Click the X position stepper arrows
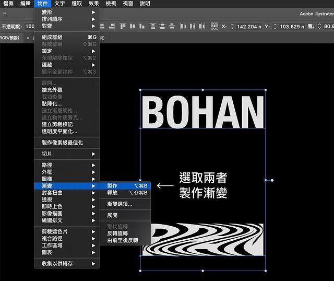The image size is (334, 281). click(232, 26)
